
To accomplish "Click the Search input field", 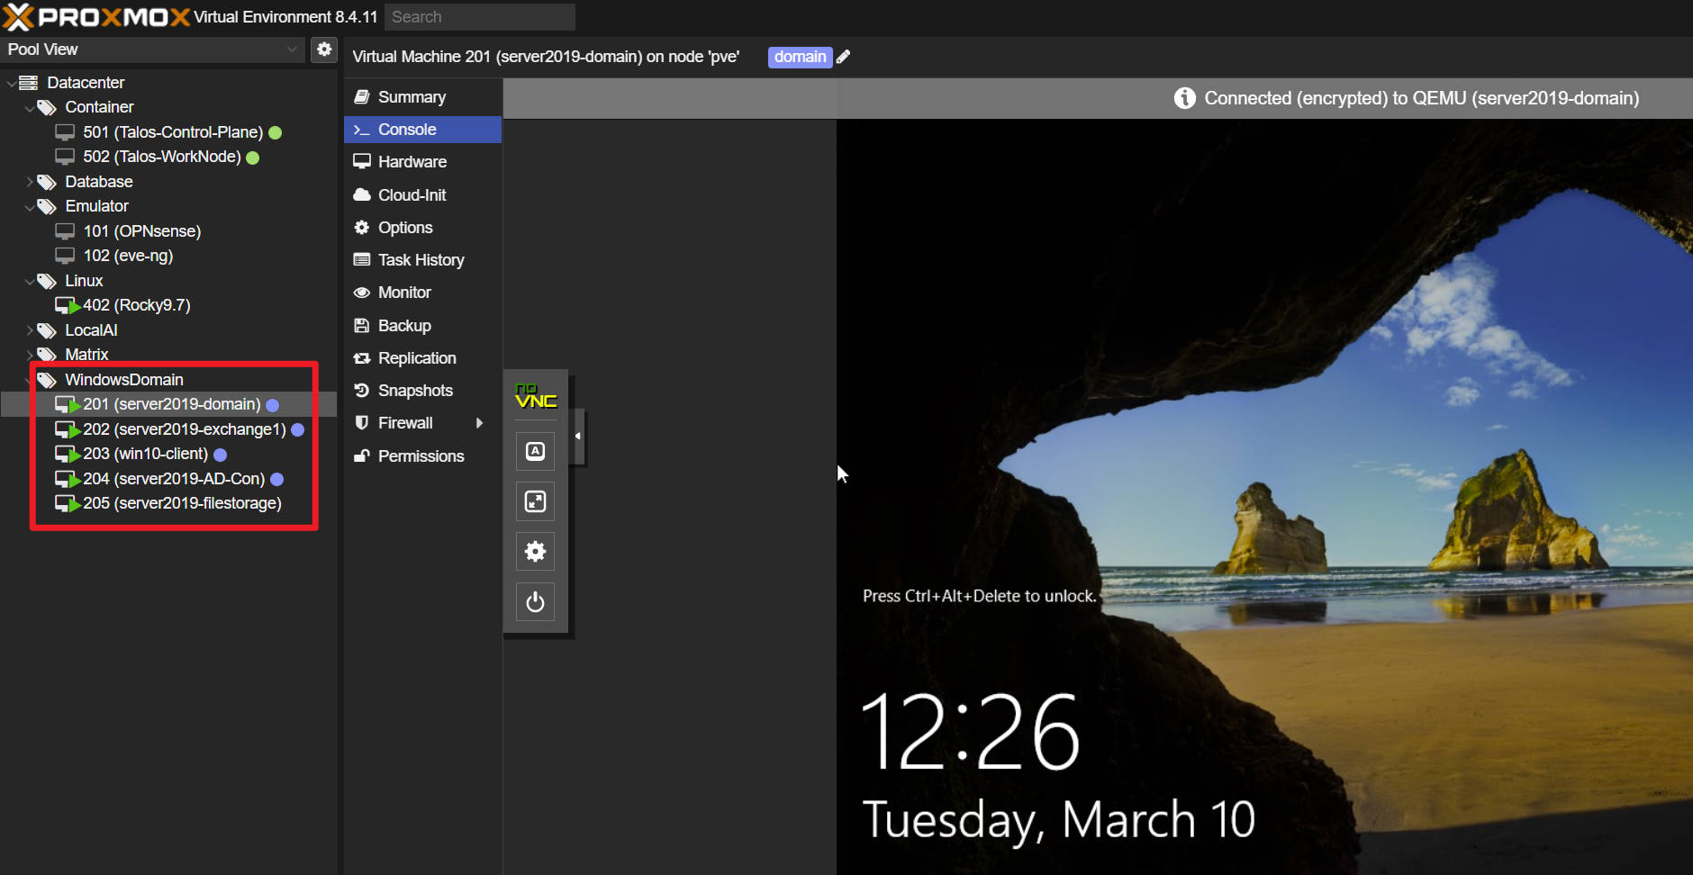I will (x=479, y=17).
